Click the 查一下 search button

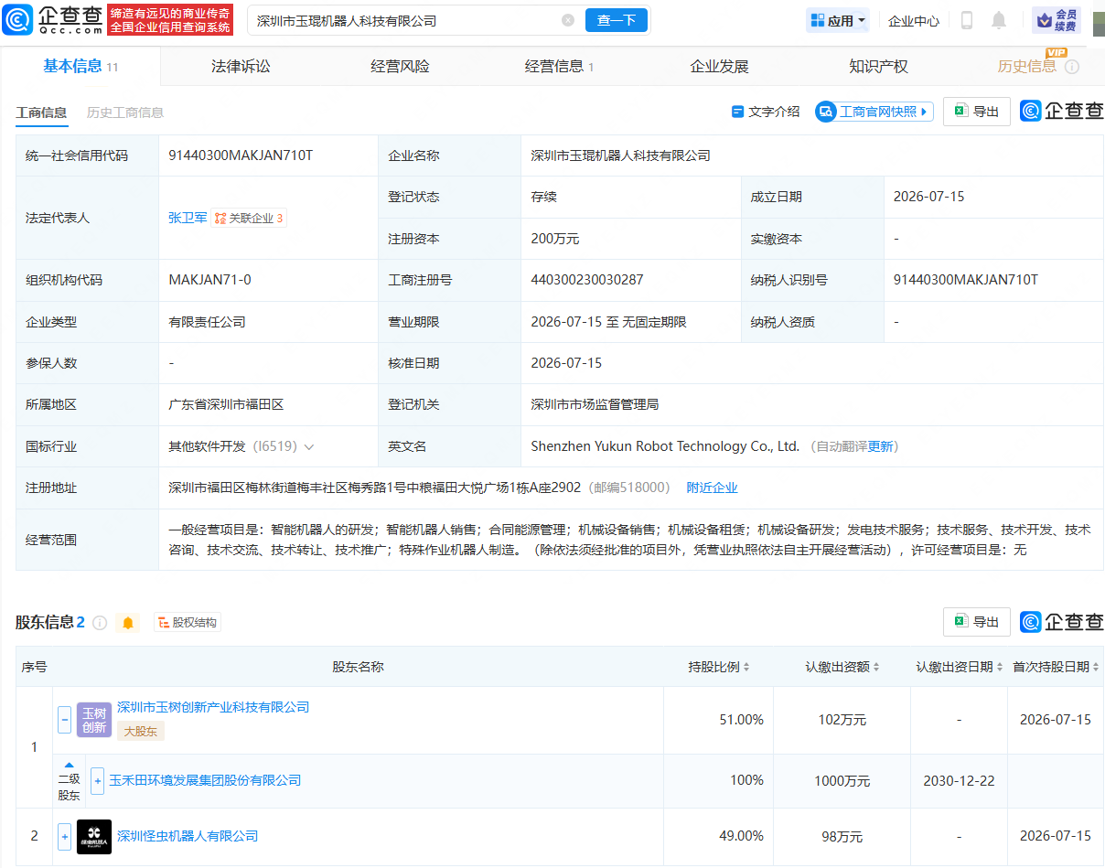click(617, 20)
